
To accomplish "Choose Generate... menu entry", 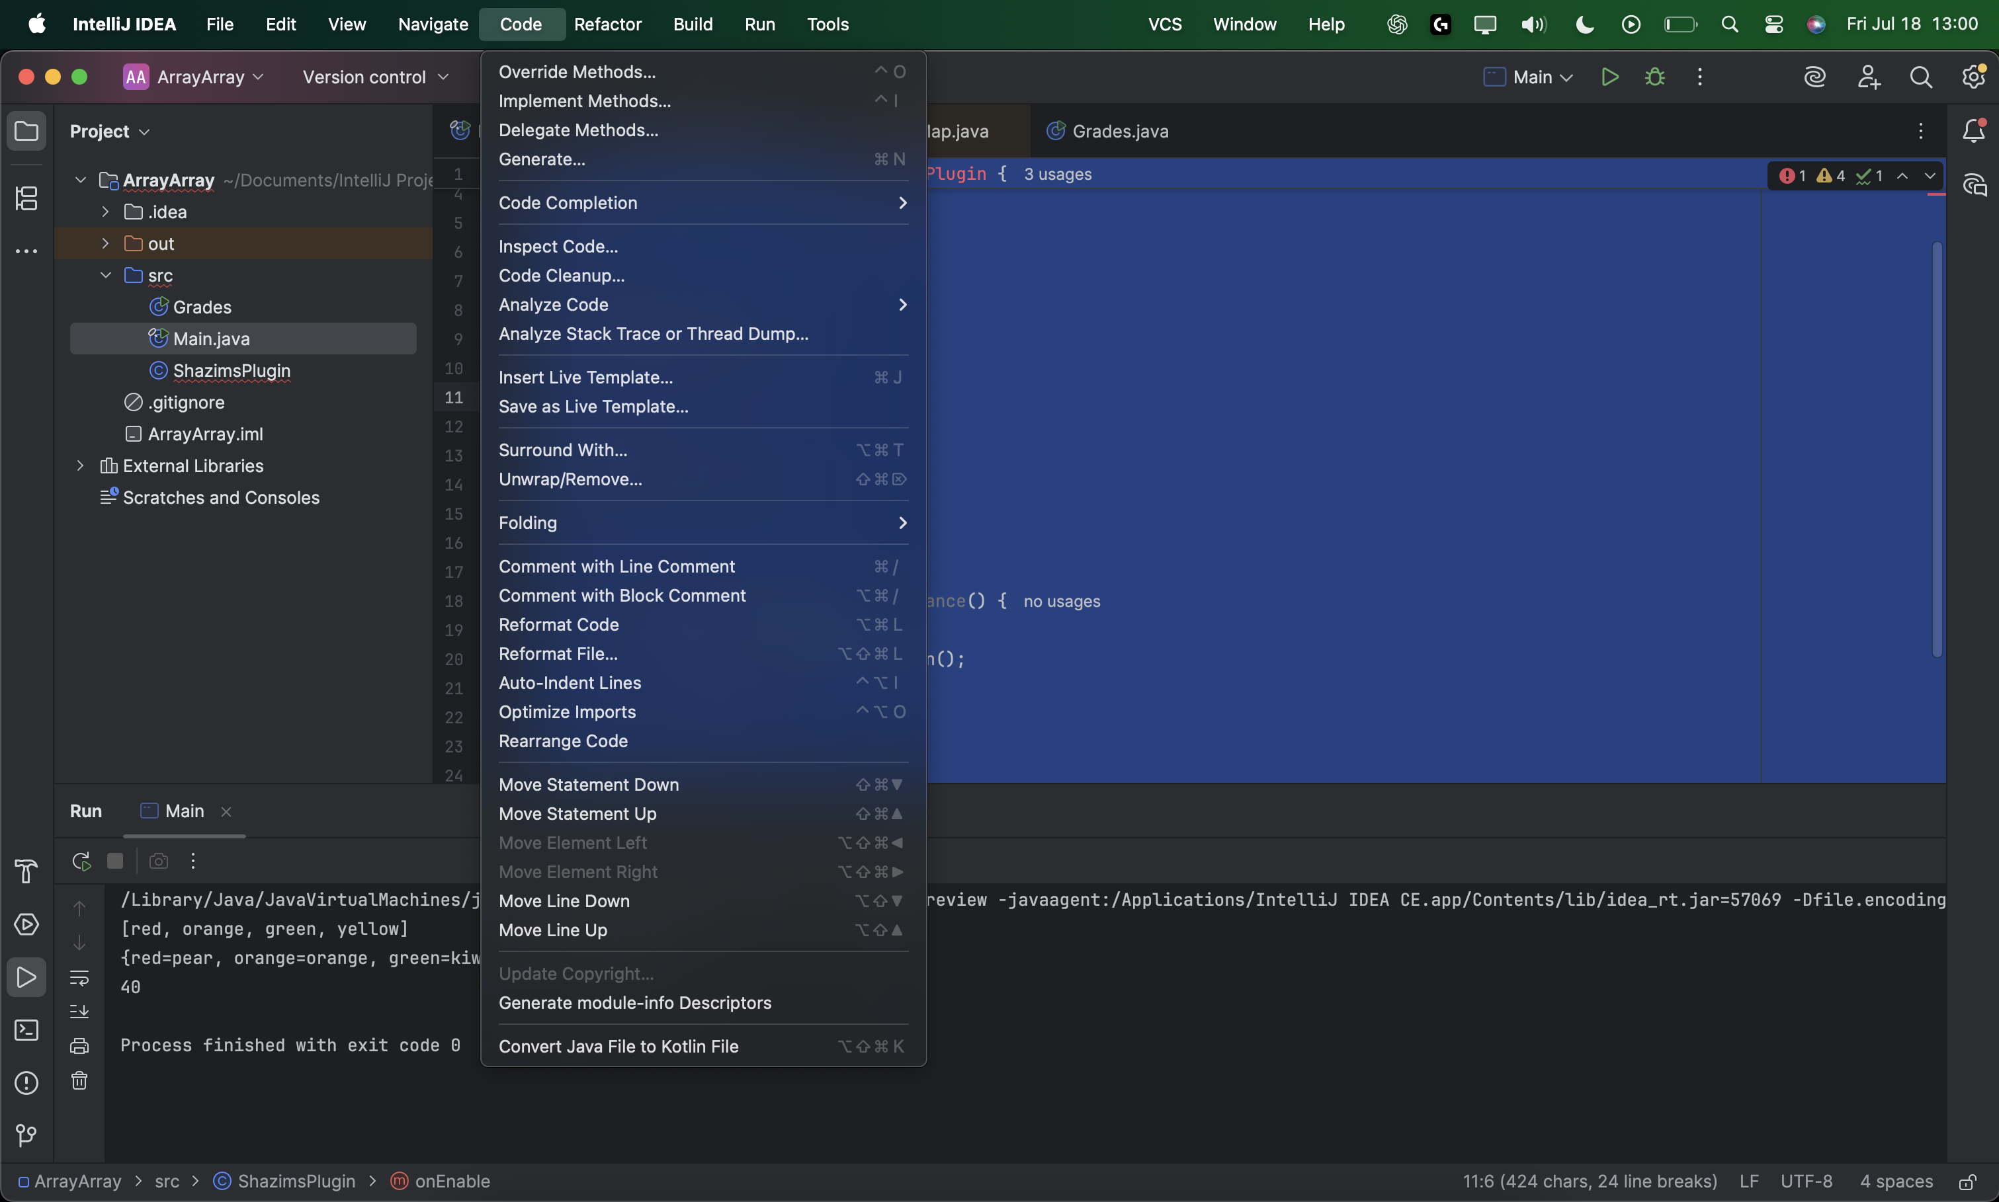I will tap(702, 159).
